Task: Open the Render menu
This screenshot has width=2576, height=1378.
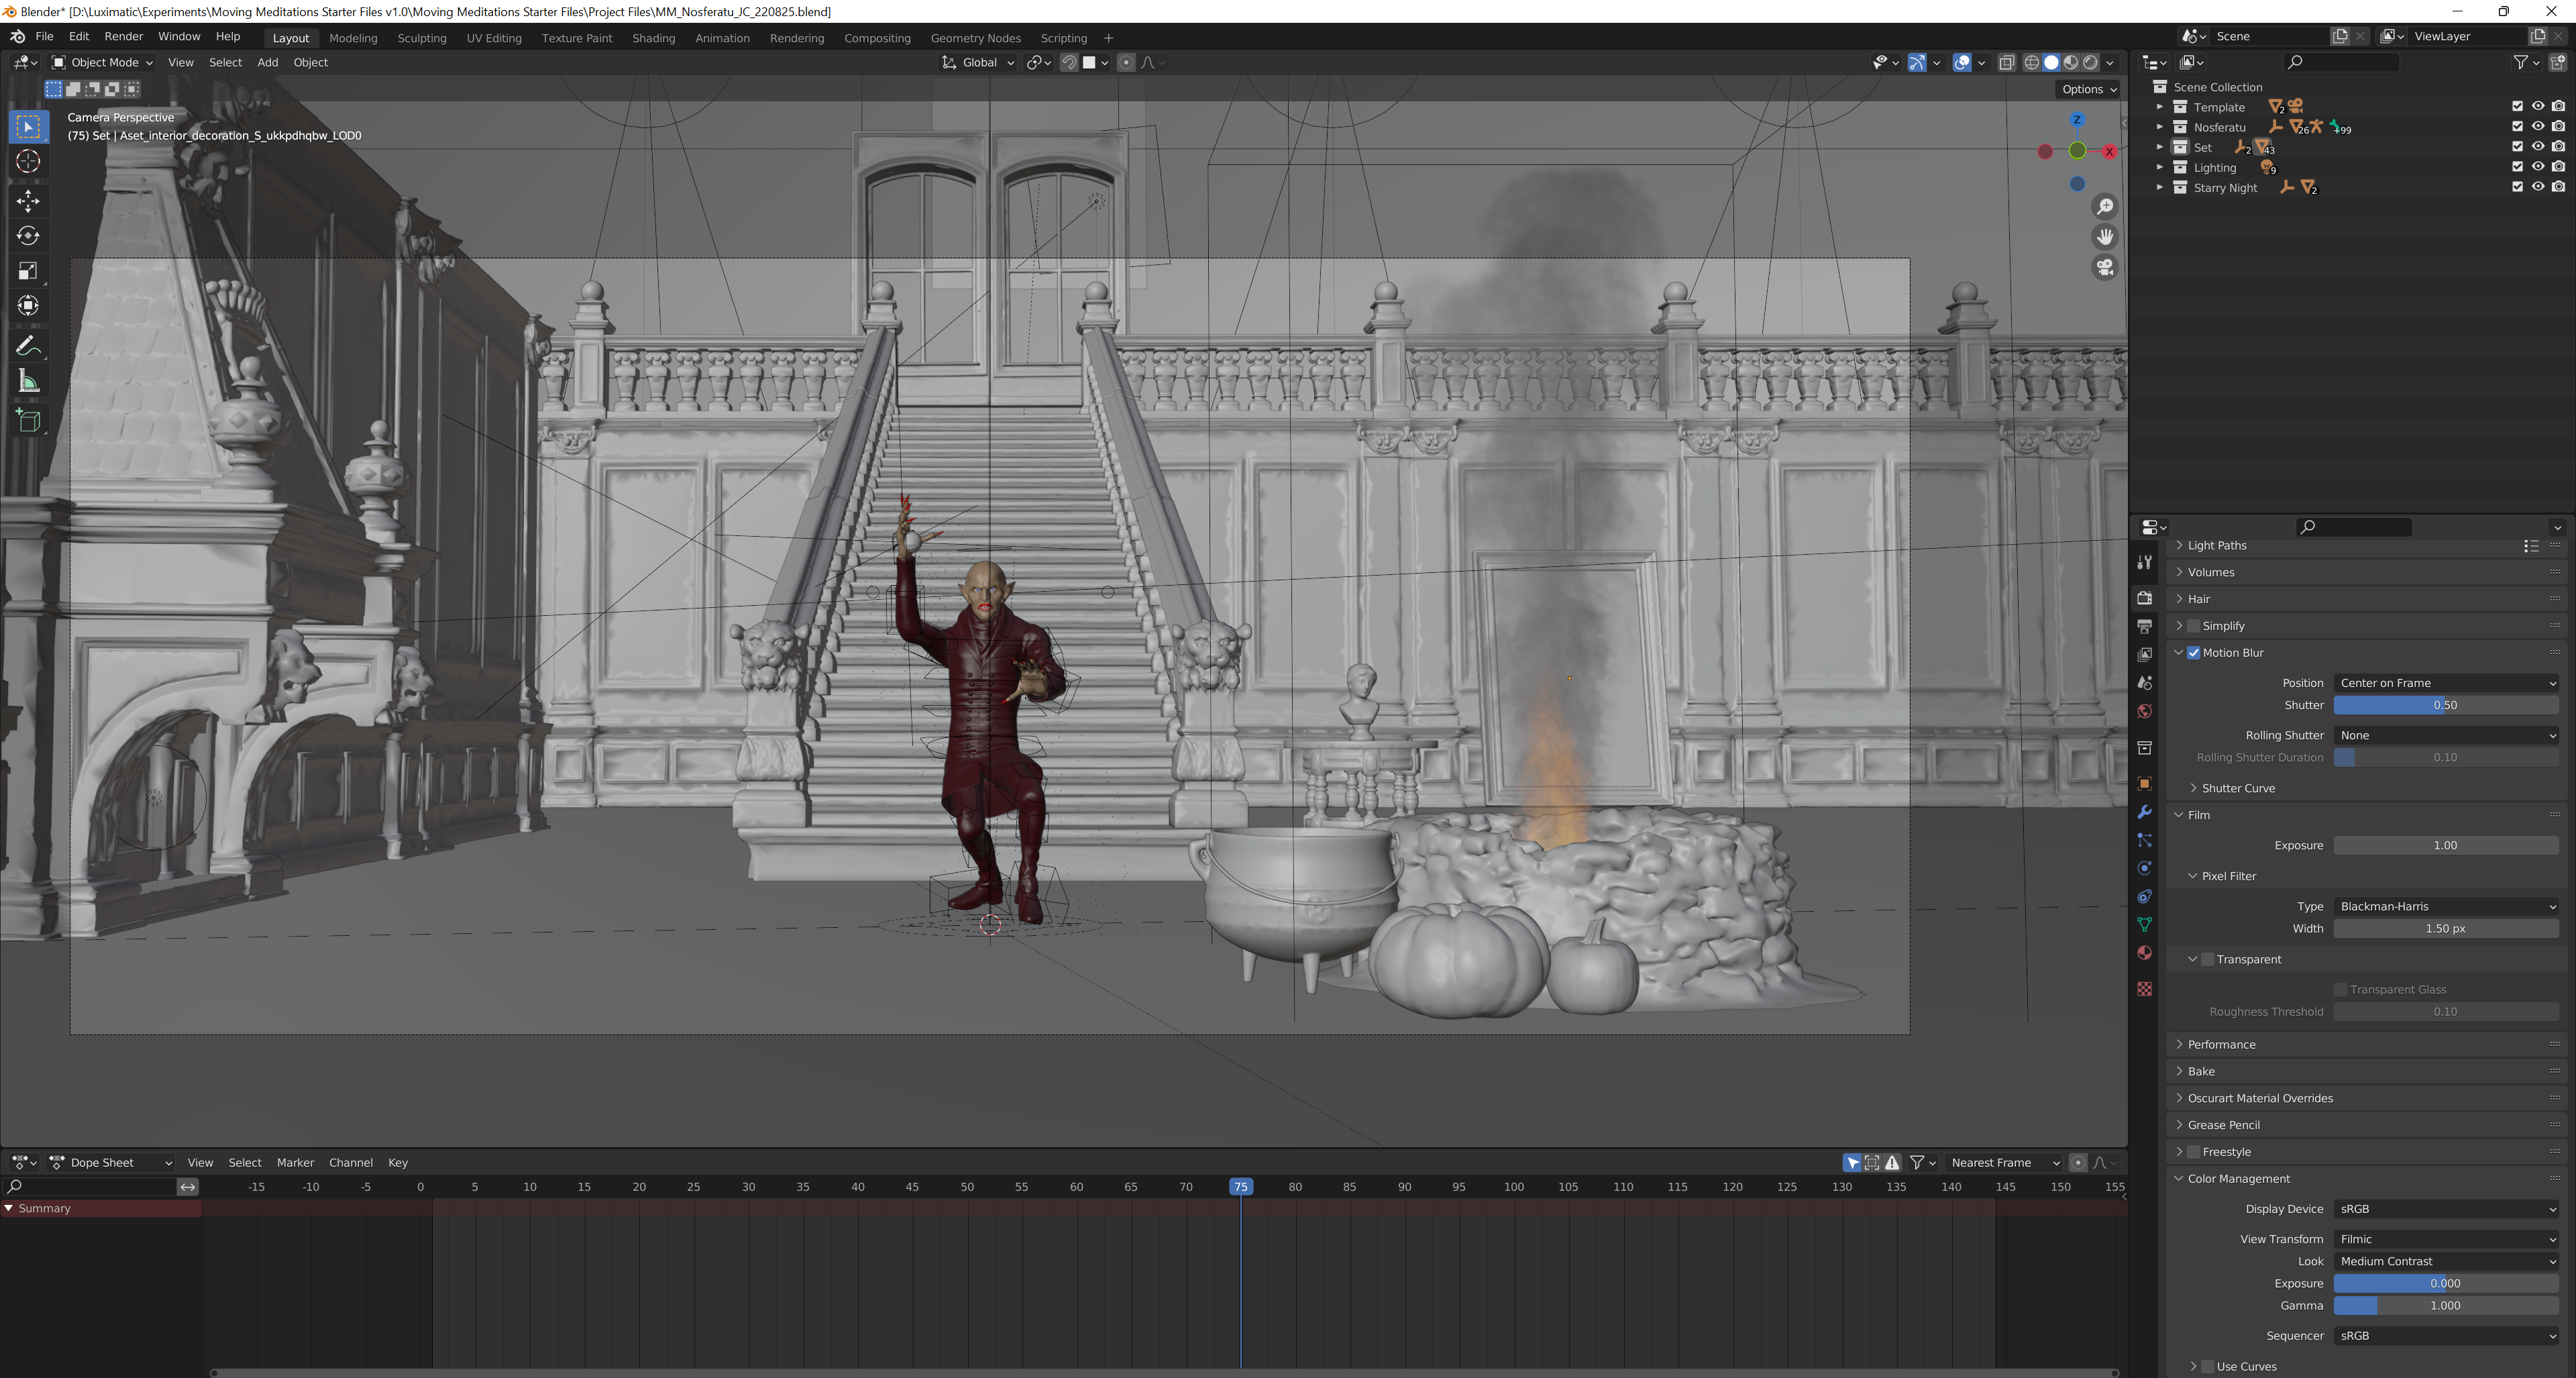Action: pyautogui.click(x=124, y=37)
